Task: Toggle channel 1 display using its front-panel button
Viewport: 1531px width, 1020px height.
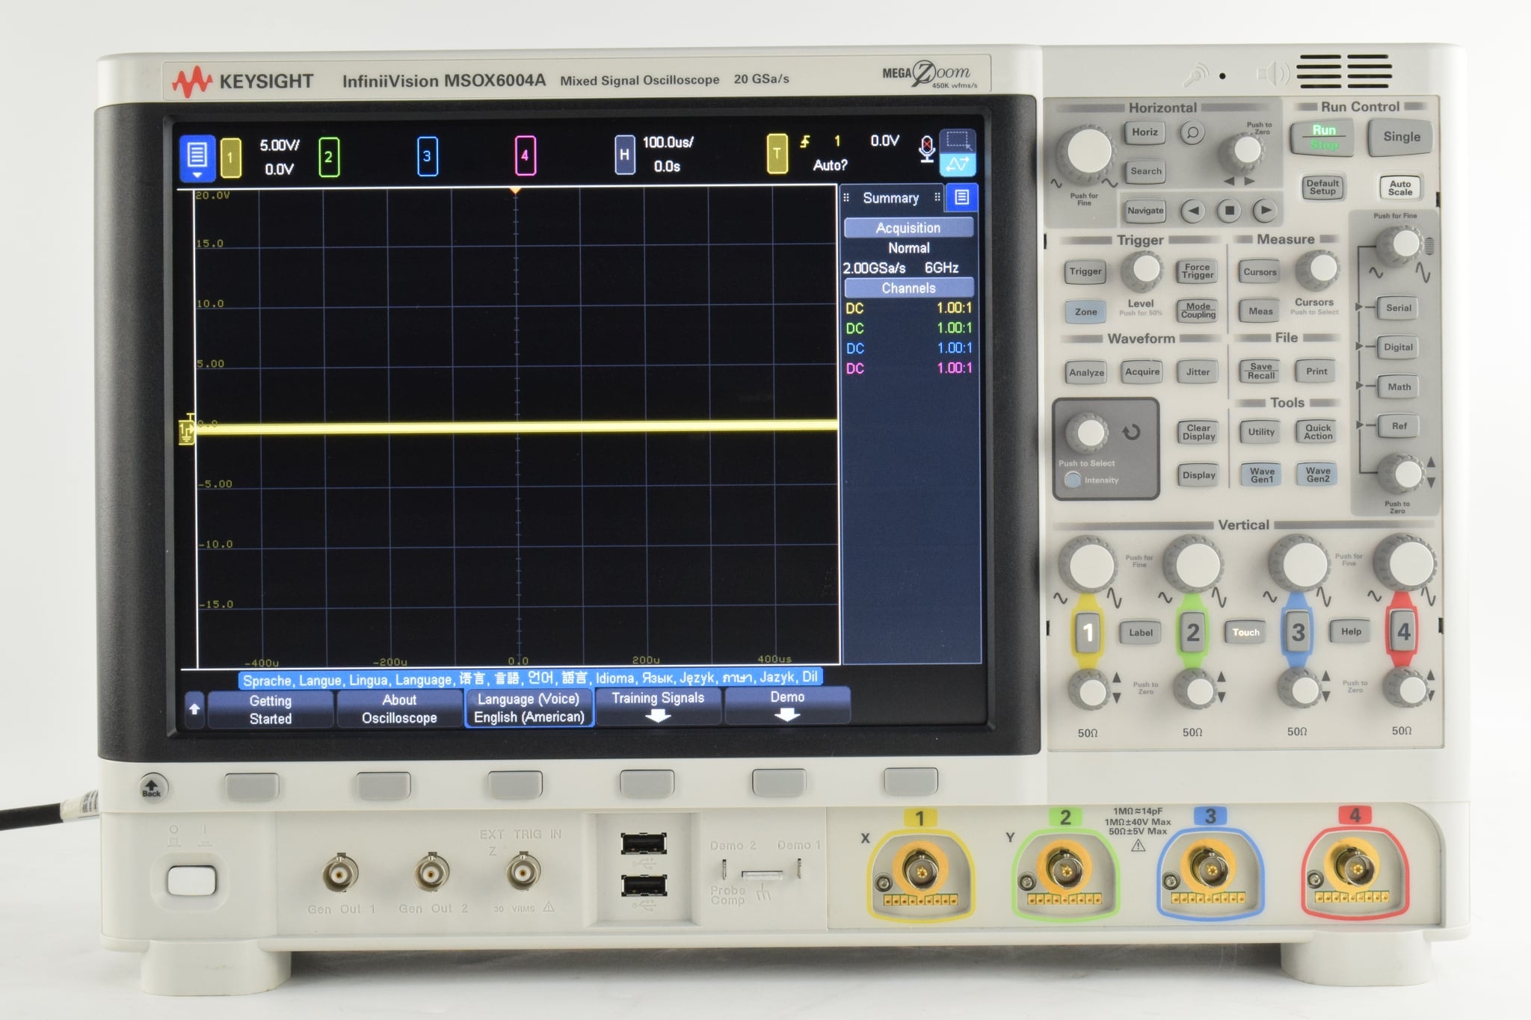Action: 1086,631
